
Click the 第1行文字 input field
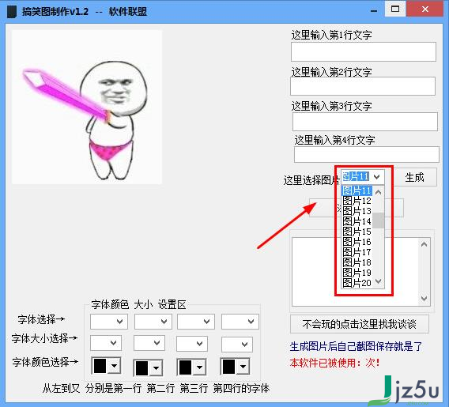point(364,52)
